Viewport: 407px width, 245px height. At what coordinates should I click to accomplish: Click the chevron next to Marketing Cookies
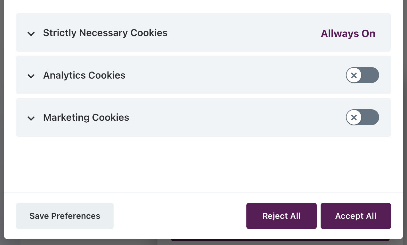(31, 118)
